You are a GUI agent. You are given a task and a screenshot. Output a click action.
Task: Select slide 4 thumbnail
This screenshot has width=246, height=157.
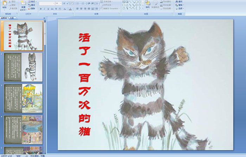[x=23, y=129]
